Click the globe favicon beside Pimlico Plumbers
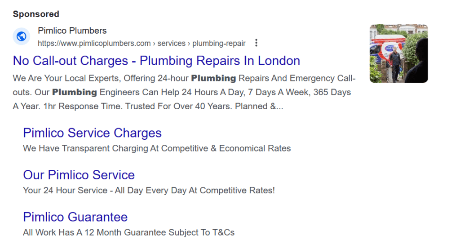This screenshot has width=460, height=249. click(22, 36)
